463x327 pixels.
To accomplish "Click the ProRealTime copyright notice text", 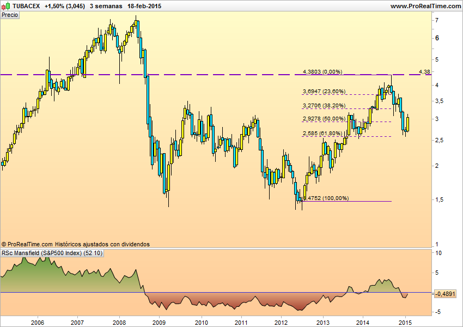I will point(76,244).
